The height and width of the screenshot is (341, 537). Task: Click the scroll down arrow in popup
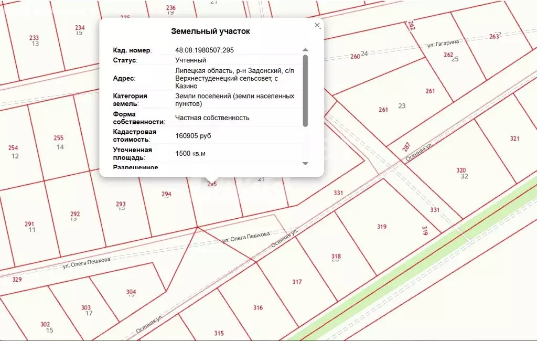click(x=305, y=164)
